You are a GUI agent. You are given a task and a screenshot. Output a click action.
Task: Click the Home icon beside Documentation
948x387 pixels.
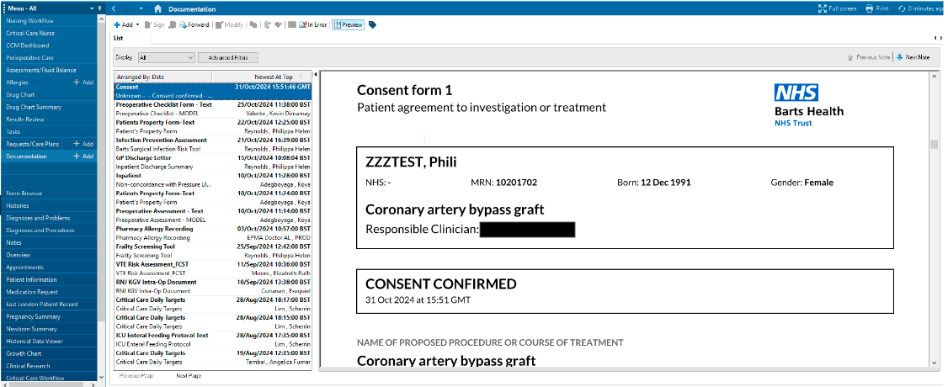coord(157,8)
